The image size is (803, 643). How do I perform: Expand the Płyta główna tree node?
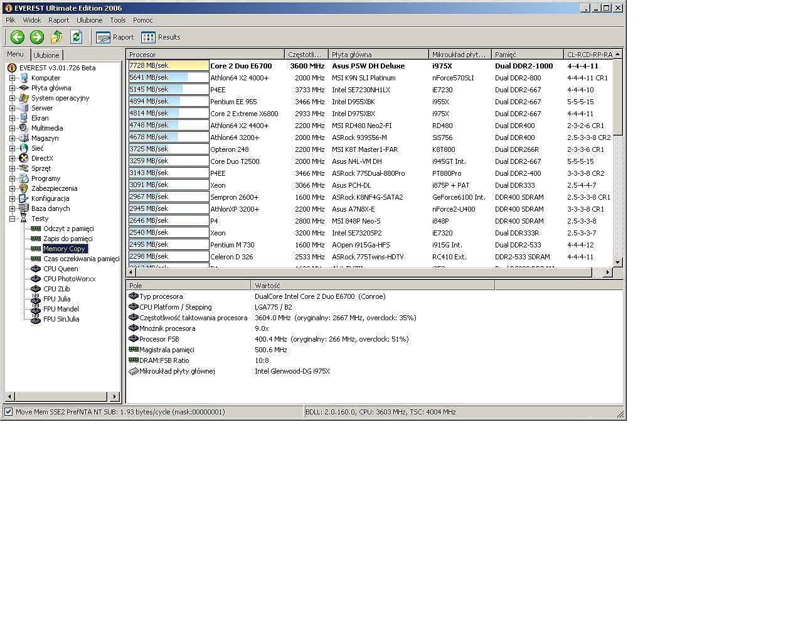(12, 88)
